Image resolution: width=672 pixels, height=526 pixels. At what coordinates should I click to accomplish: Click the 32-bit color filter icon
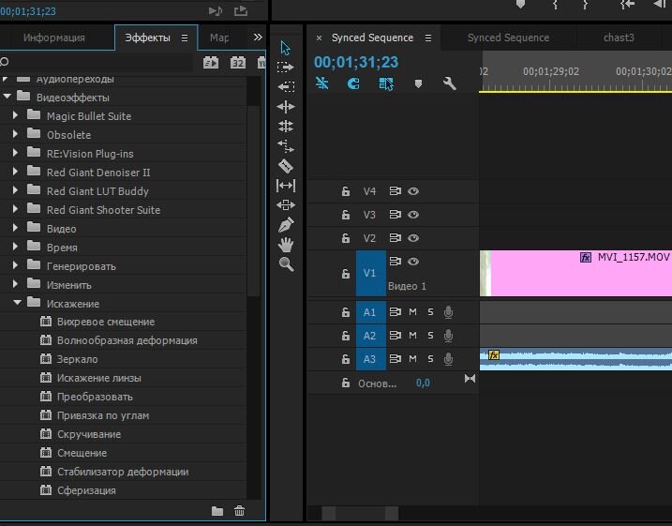(238, 63)
